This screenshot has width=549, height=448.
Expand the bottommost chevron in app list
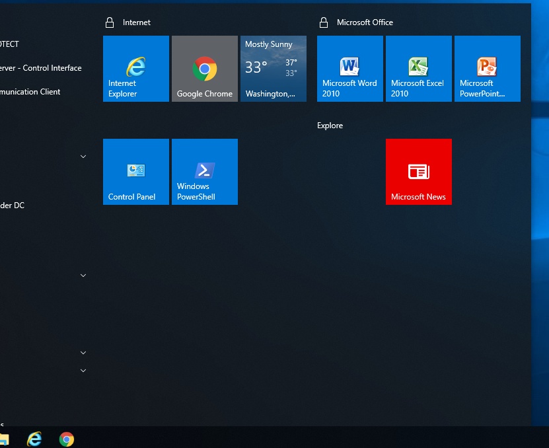point(83,371)
